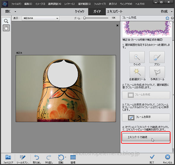This screenshot has width=175, height=165.
Task: Choose the 多角形ツール polygon lasso
Action: pyautogui.click(x=157, y=72)
